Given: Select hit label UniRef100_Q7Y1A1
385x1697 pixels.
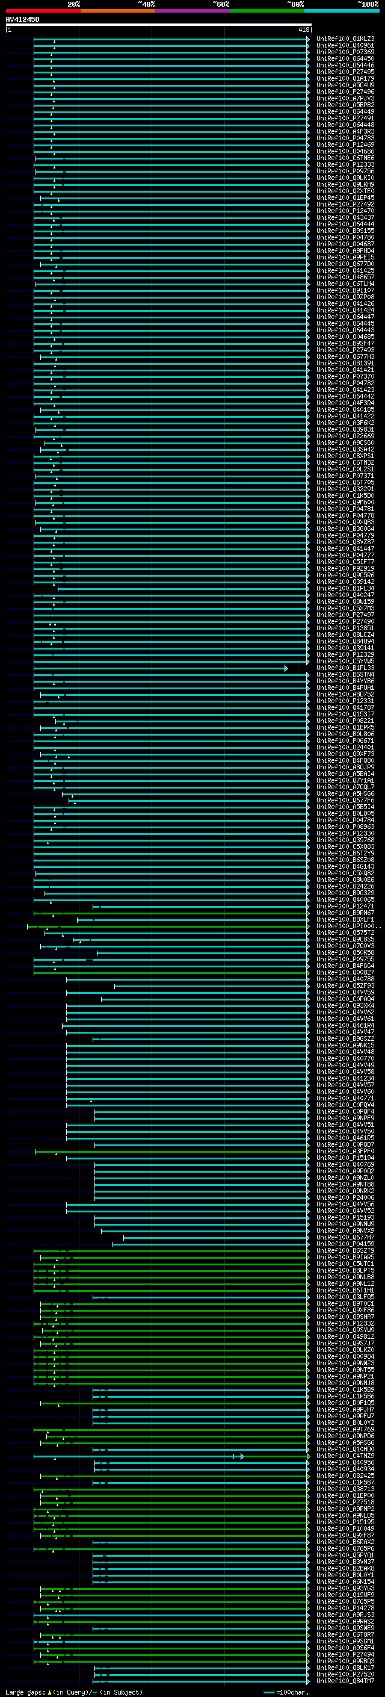Looking at the screenshot, I should click(x=345, y=781).
